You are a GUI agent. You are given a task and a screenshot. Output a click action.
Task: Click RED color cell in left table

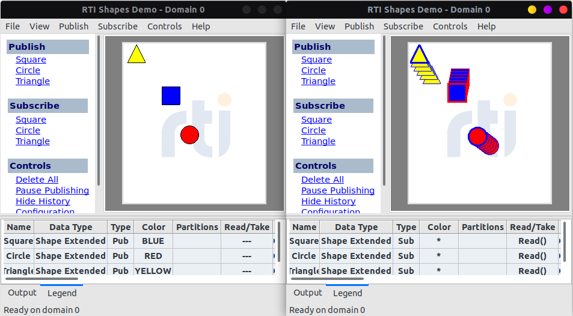[153, 256]
